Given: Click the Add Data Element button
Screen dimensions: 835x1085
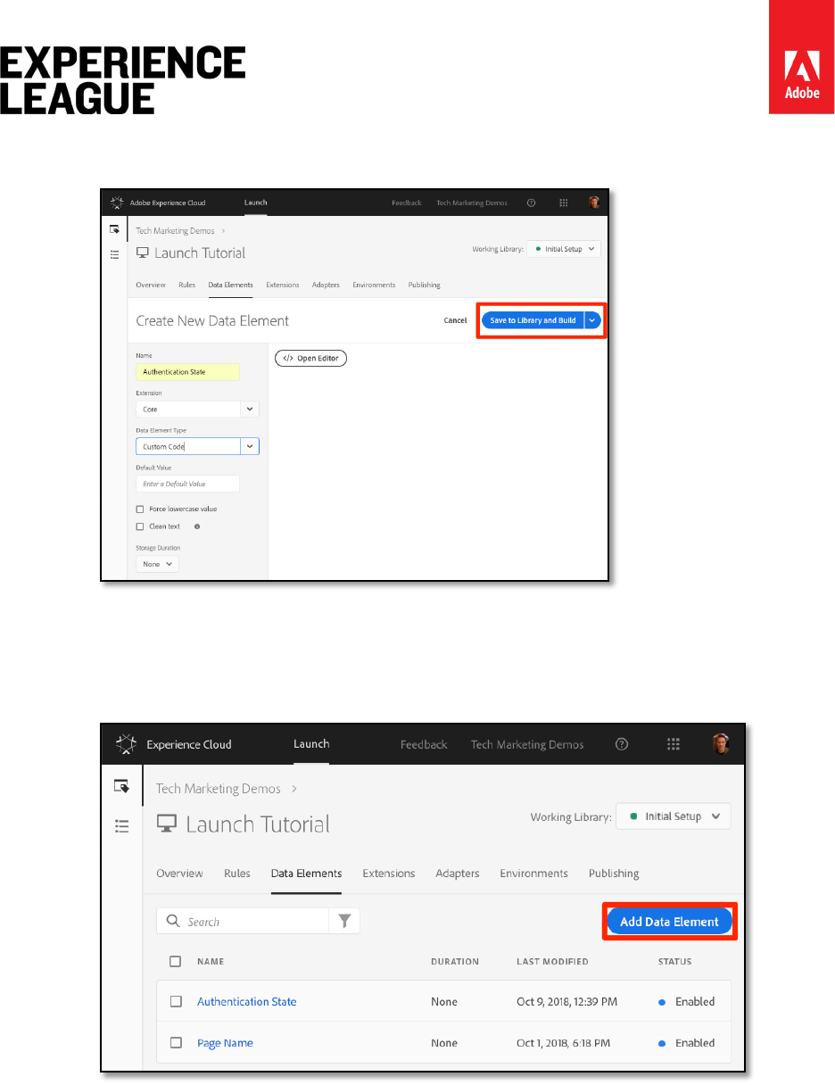Looking at the screenshot, I should [x=669, y=922].
